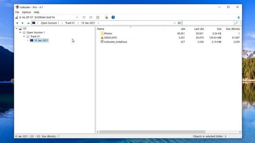
Task: Click the horizontal scrollbar thumb
Action: tap(152, 132)
